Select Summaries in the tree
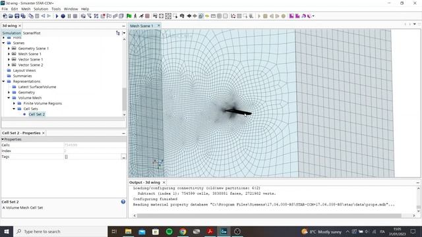Image resolution: width=422 pixels, height=237 pixels. click(22, 76)
